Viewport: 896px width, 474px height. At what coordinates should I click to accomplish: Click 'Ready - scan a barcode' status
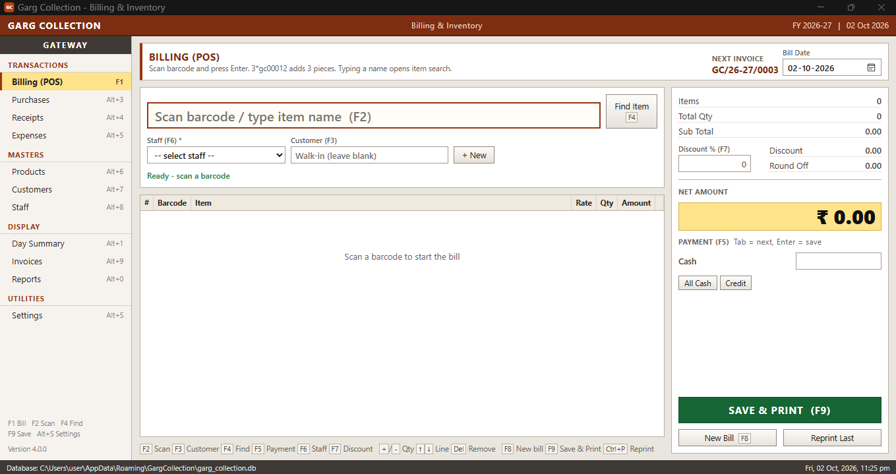pyautogui.click(x=189, y=176)
